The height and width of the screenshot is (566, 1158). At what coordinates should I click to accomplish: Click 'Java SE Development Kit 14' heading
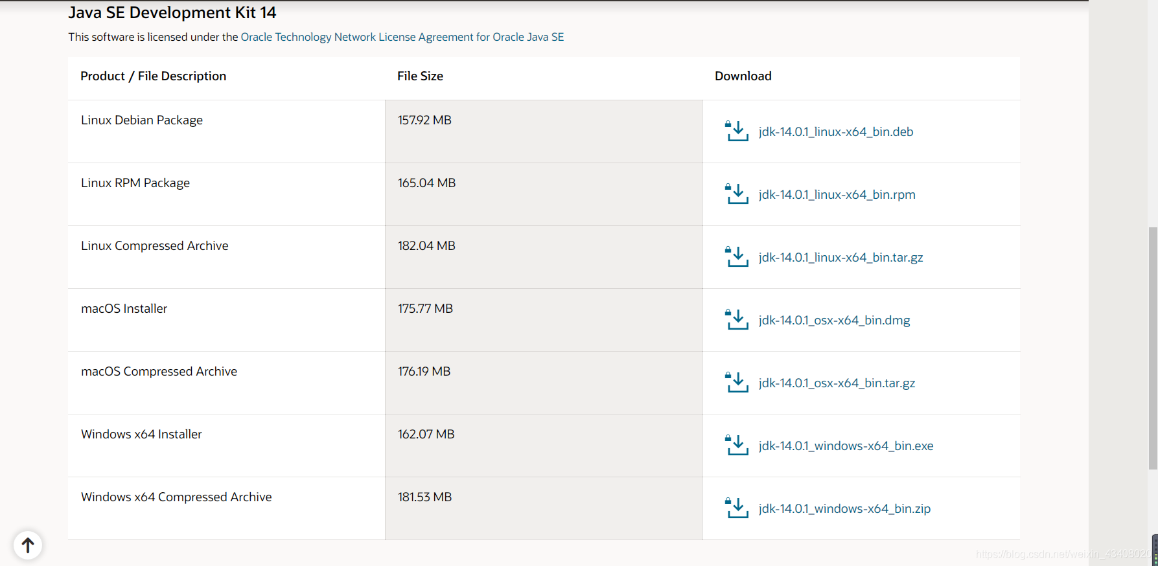click(x=172, y=12)
